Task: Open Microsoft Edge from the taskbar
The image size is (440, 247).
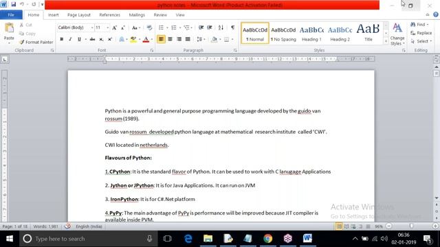Action: [188, 239]
